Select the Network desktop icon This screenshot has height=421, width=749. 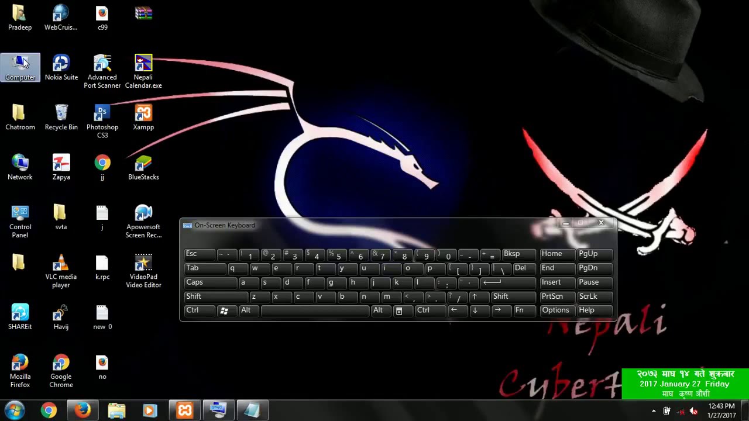[20, 167]
